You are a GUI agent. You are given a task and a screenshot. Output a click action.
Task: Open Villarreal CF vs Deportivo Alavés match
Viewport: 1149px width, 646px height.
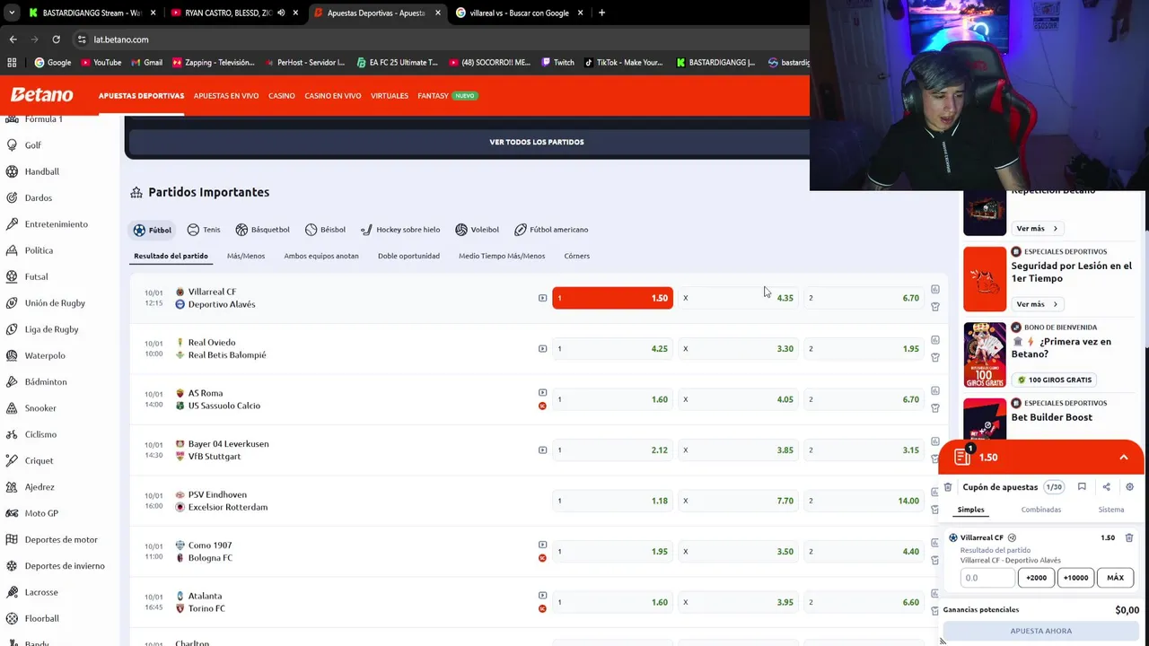pos(222,298)
